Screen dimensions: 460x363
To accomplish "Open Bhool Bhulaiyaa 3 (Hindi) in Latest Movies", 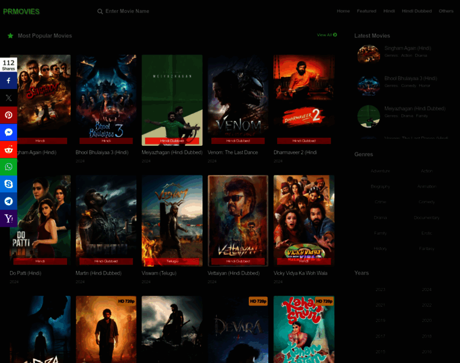I will pos(411,78).
